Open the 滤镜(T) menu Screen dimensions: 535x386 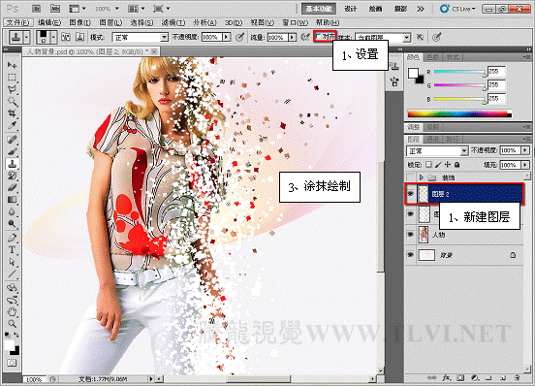[x=173, y=22]
